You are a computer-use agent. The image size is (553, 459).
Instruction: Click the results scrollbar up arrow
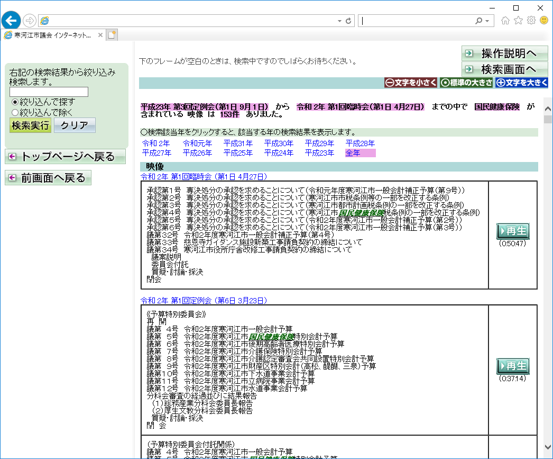tap(548, 109)
